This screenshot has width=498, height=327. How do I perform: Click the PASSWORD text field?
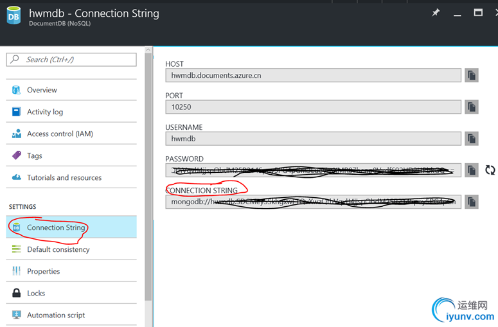(x=313, y=170)
